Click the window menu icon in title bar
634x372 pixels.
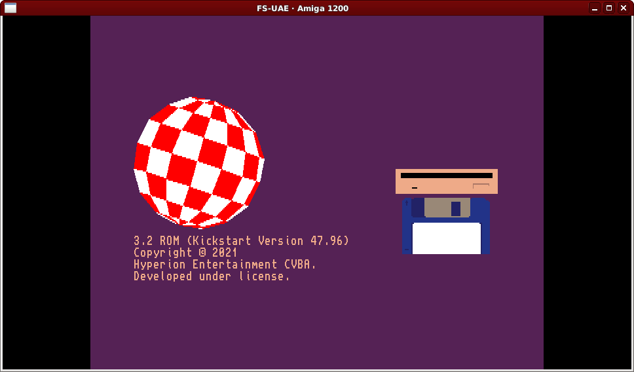tap(10, 8)
